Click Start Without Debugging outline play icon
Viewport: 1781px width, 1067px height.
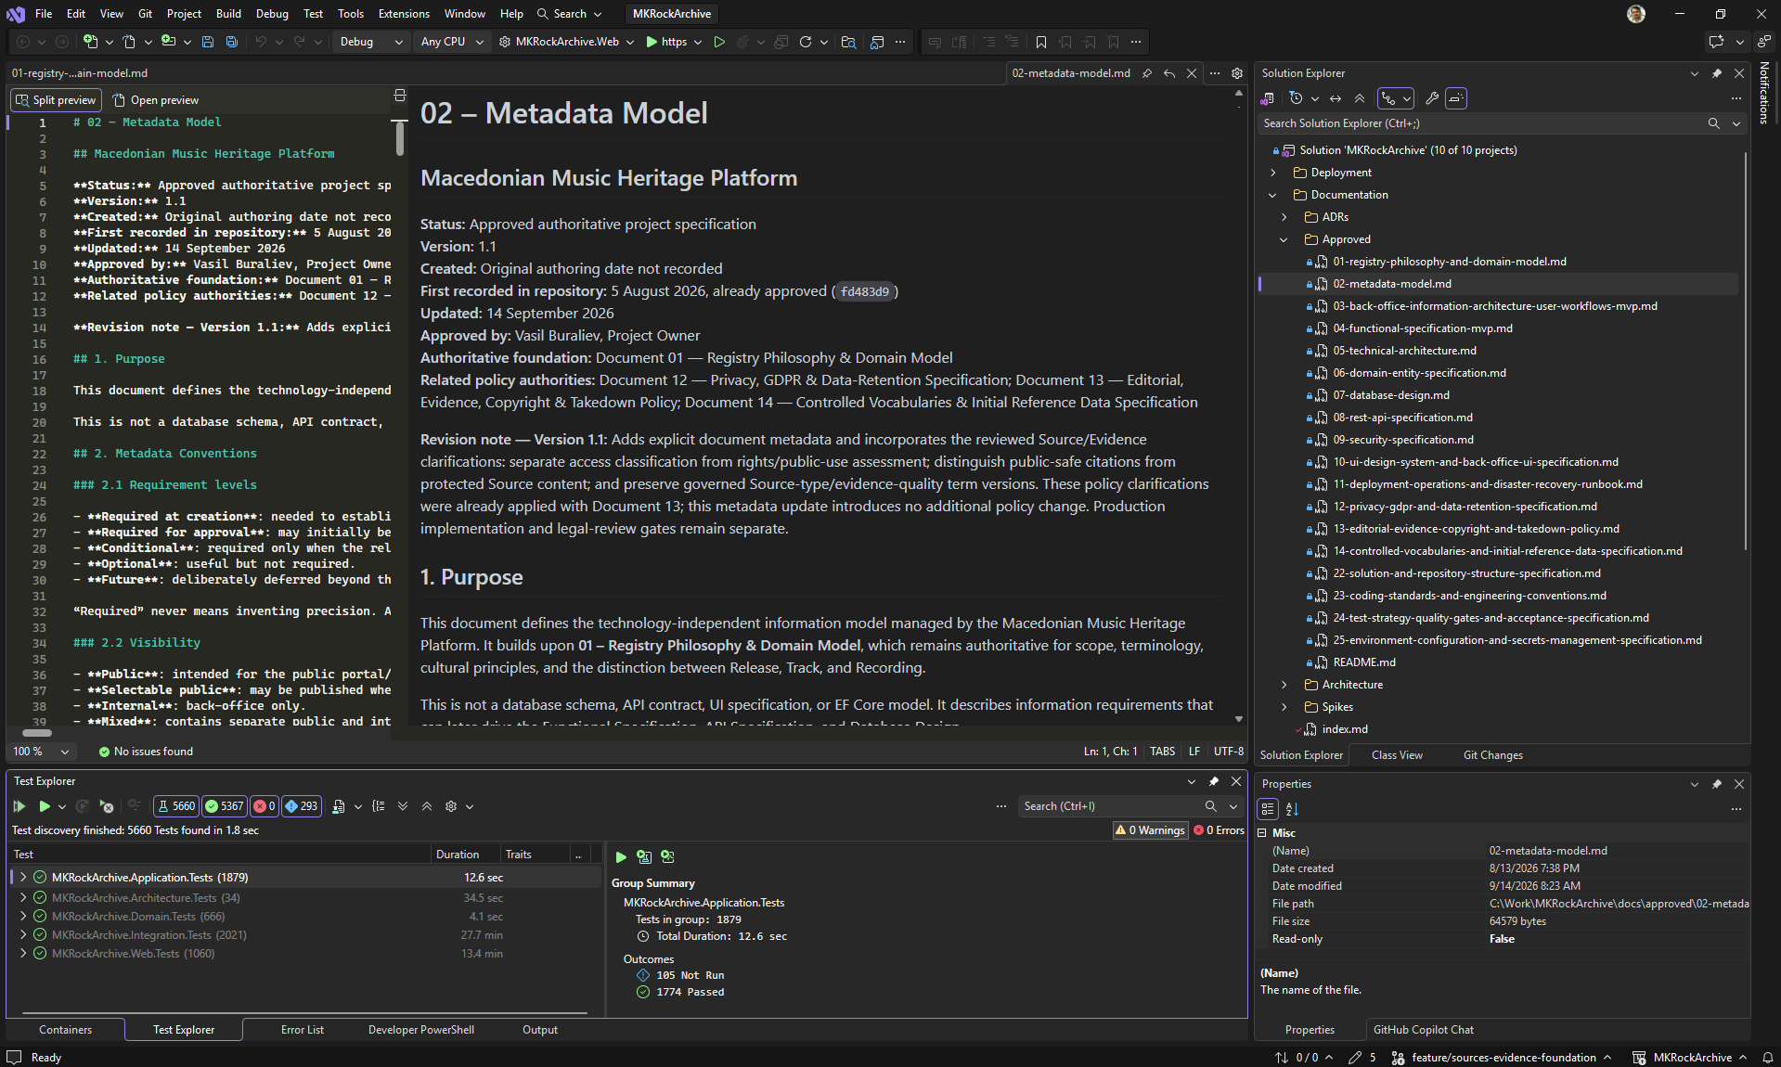point(719,42)
